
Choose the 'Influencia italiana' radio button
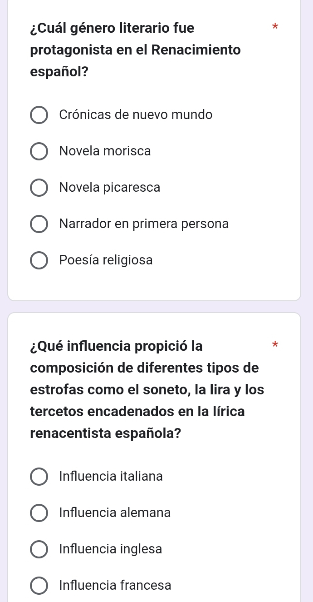[39, 477]
